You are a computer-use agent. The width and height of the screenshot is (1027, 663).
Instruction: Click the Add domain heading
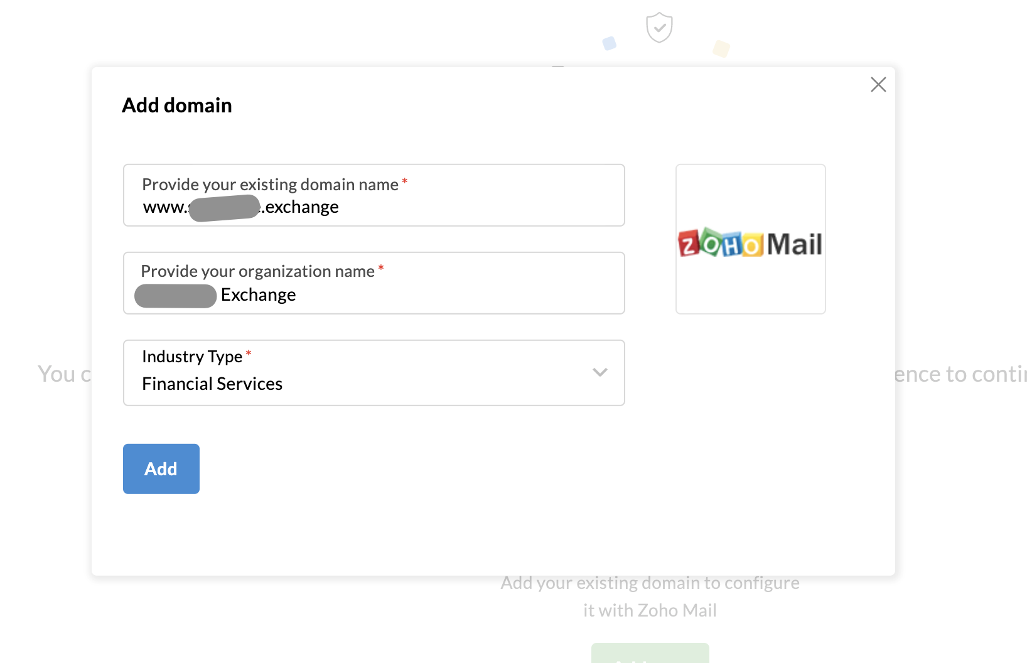pos(177,105)
